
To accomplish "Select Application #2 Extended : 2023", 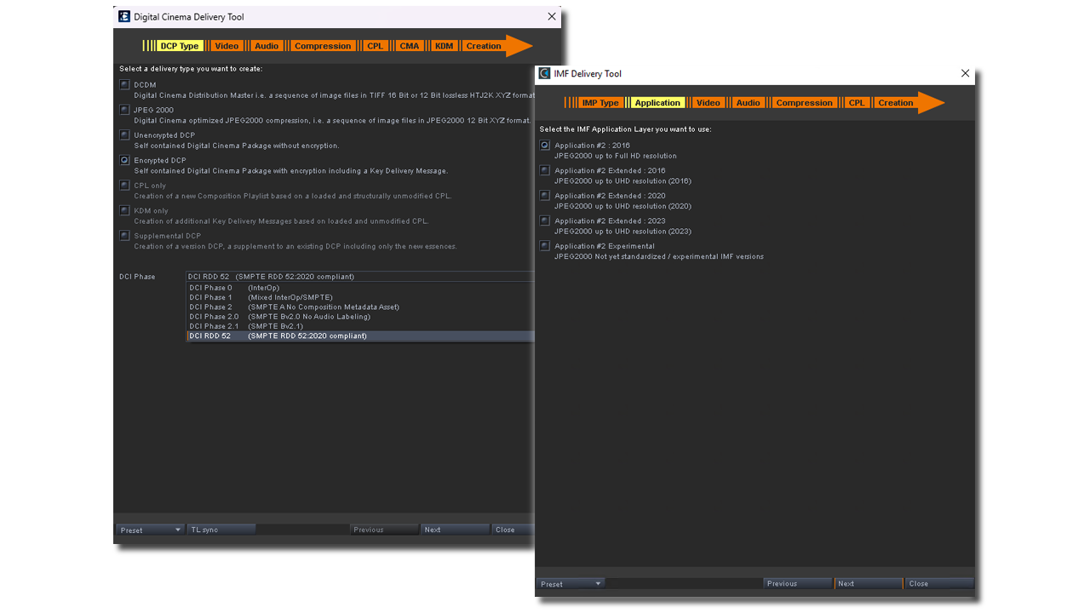I will pyautogui.click(x=545, y=221).
